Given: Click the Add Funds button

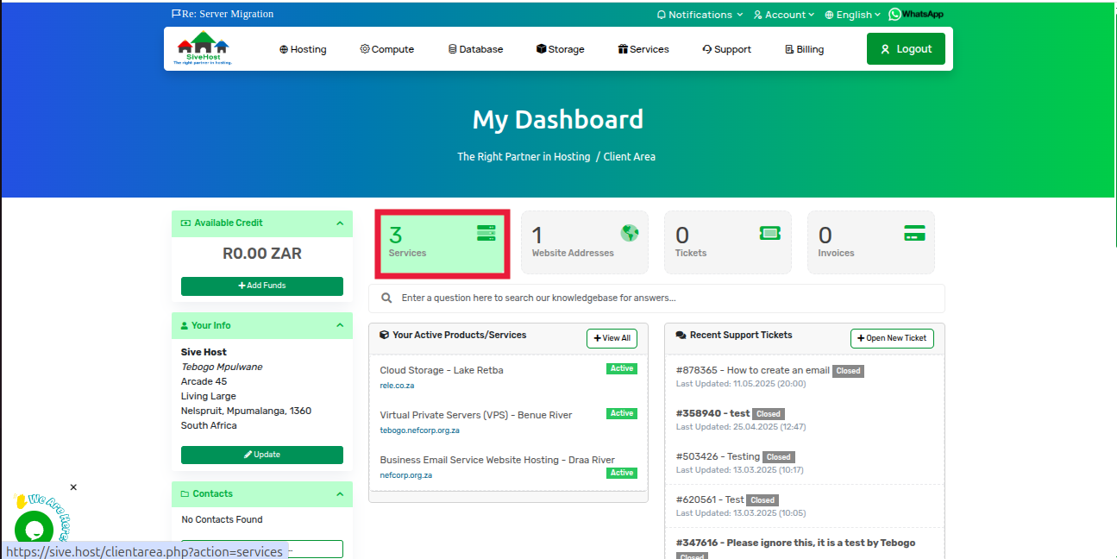Looking at the screenshot, I should pos(262,286).
